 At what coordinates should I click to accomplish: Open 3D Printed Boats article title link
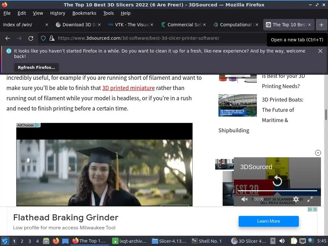click(x=283, y=110)
